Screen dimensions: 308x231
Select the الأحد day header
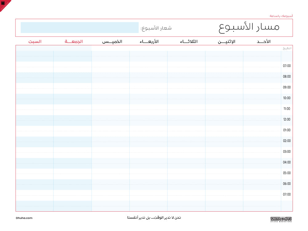coord(264,42)
